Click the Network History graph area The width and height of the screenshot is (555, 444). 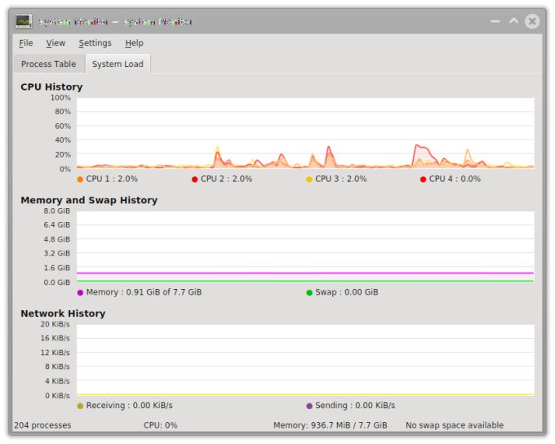[305, 360]
